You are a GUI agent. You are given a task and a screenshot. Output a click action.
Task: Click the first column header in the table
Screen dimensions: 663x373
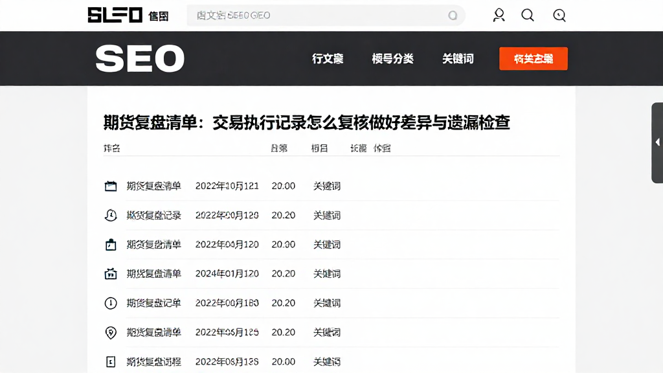pyautogui.click(x=112, y=148)
